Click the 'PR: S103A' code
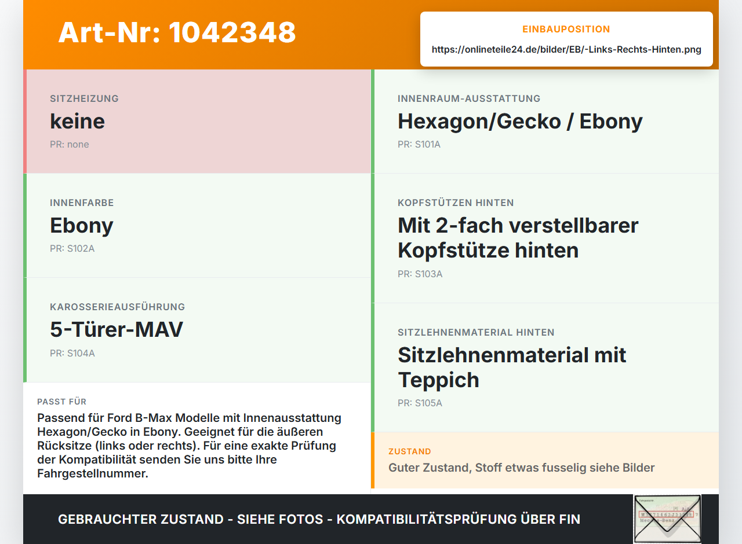 pos(420,274)
